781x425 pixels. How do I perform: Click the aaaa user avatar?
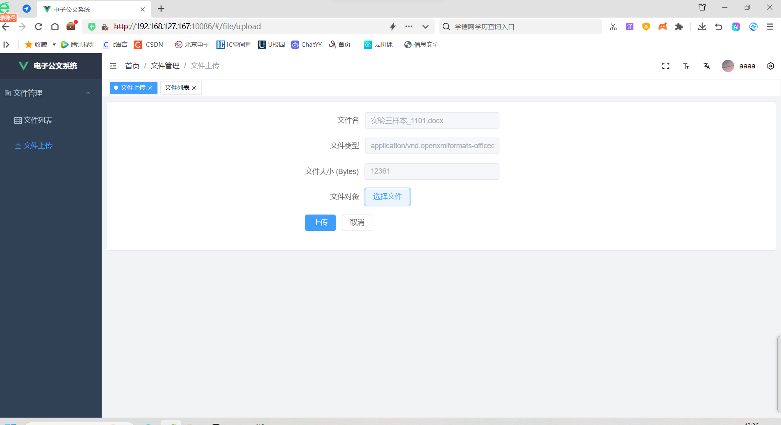pos(728,66)
